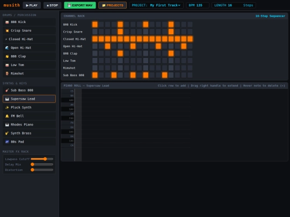
Task: Click the A4 key in piano roll
Action: 68,104
